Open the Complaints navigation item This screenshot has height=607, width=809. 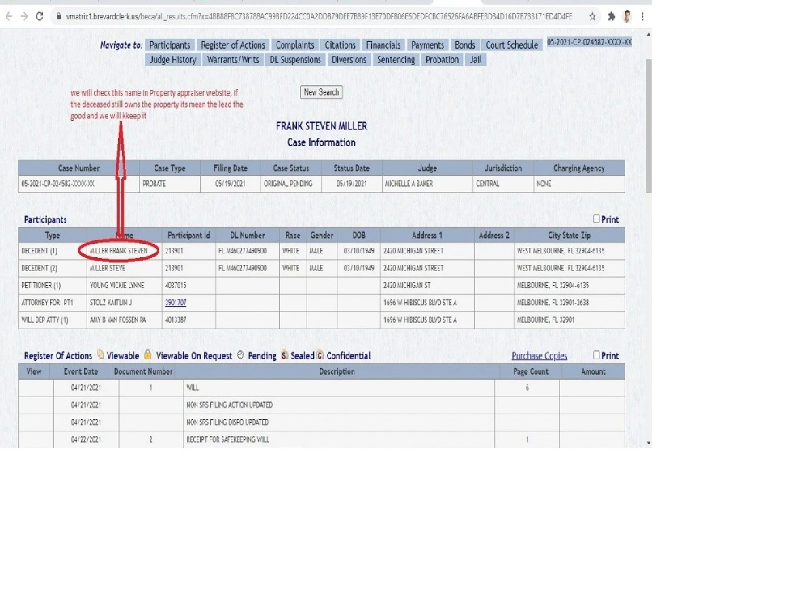click(x=294, y=45)
